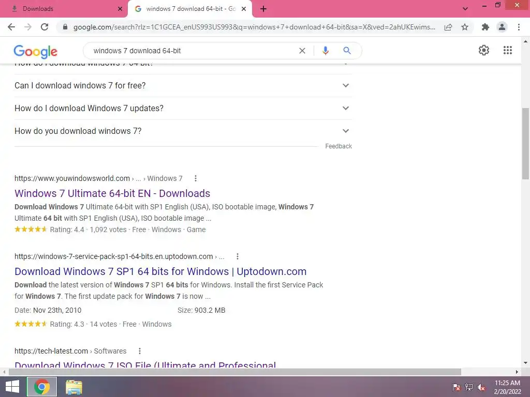Share this page from the address bar
530x397 pixels.
point(448,27)
